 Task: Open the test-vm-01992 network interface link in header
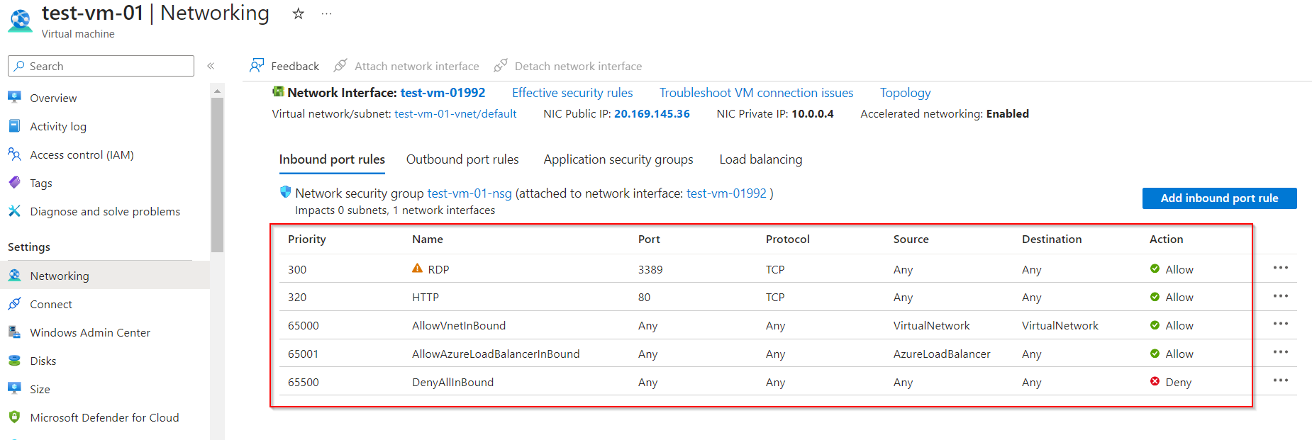[443, 93]
